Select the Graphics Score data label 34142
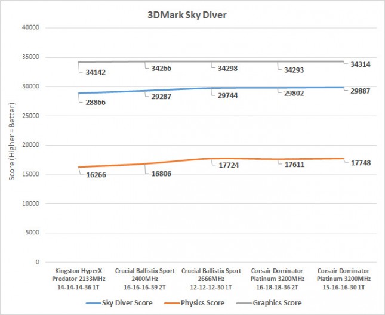 pyautogui.click(x=96, y=72)
